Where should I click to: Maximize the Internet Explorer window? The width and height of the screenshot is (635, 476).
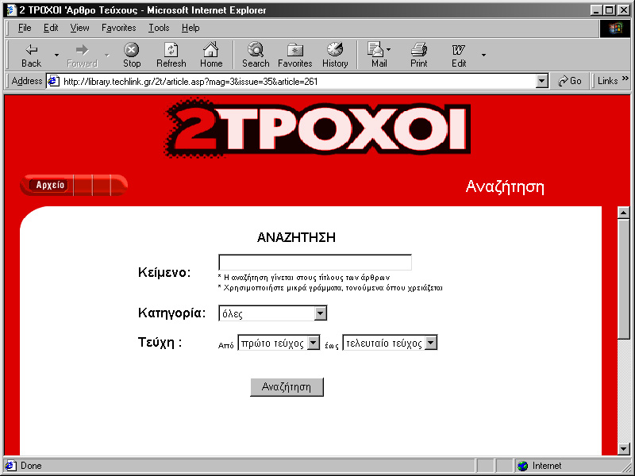[x=609, y=10]
